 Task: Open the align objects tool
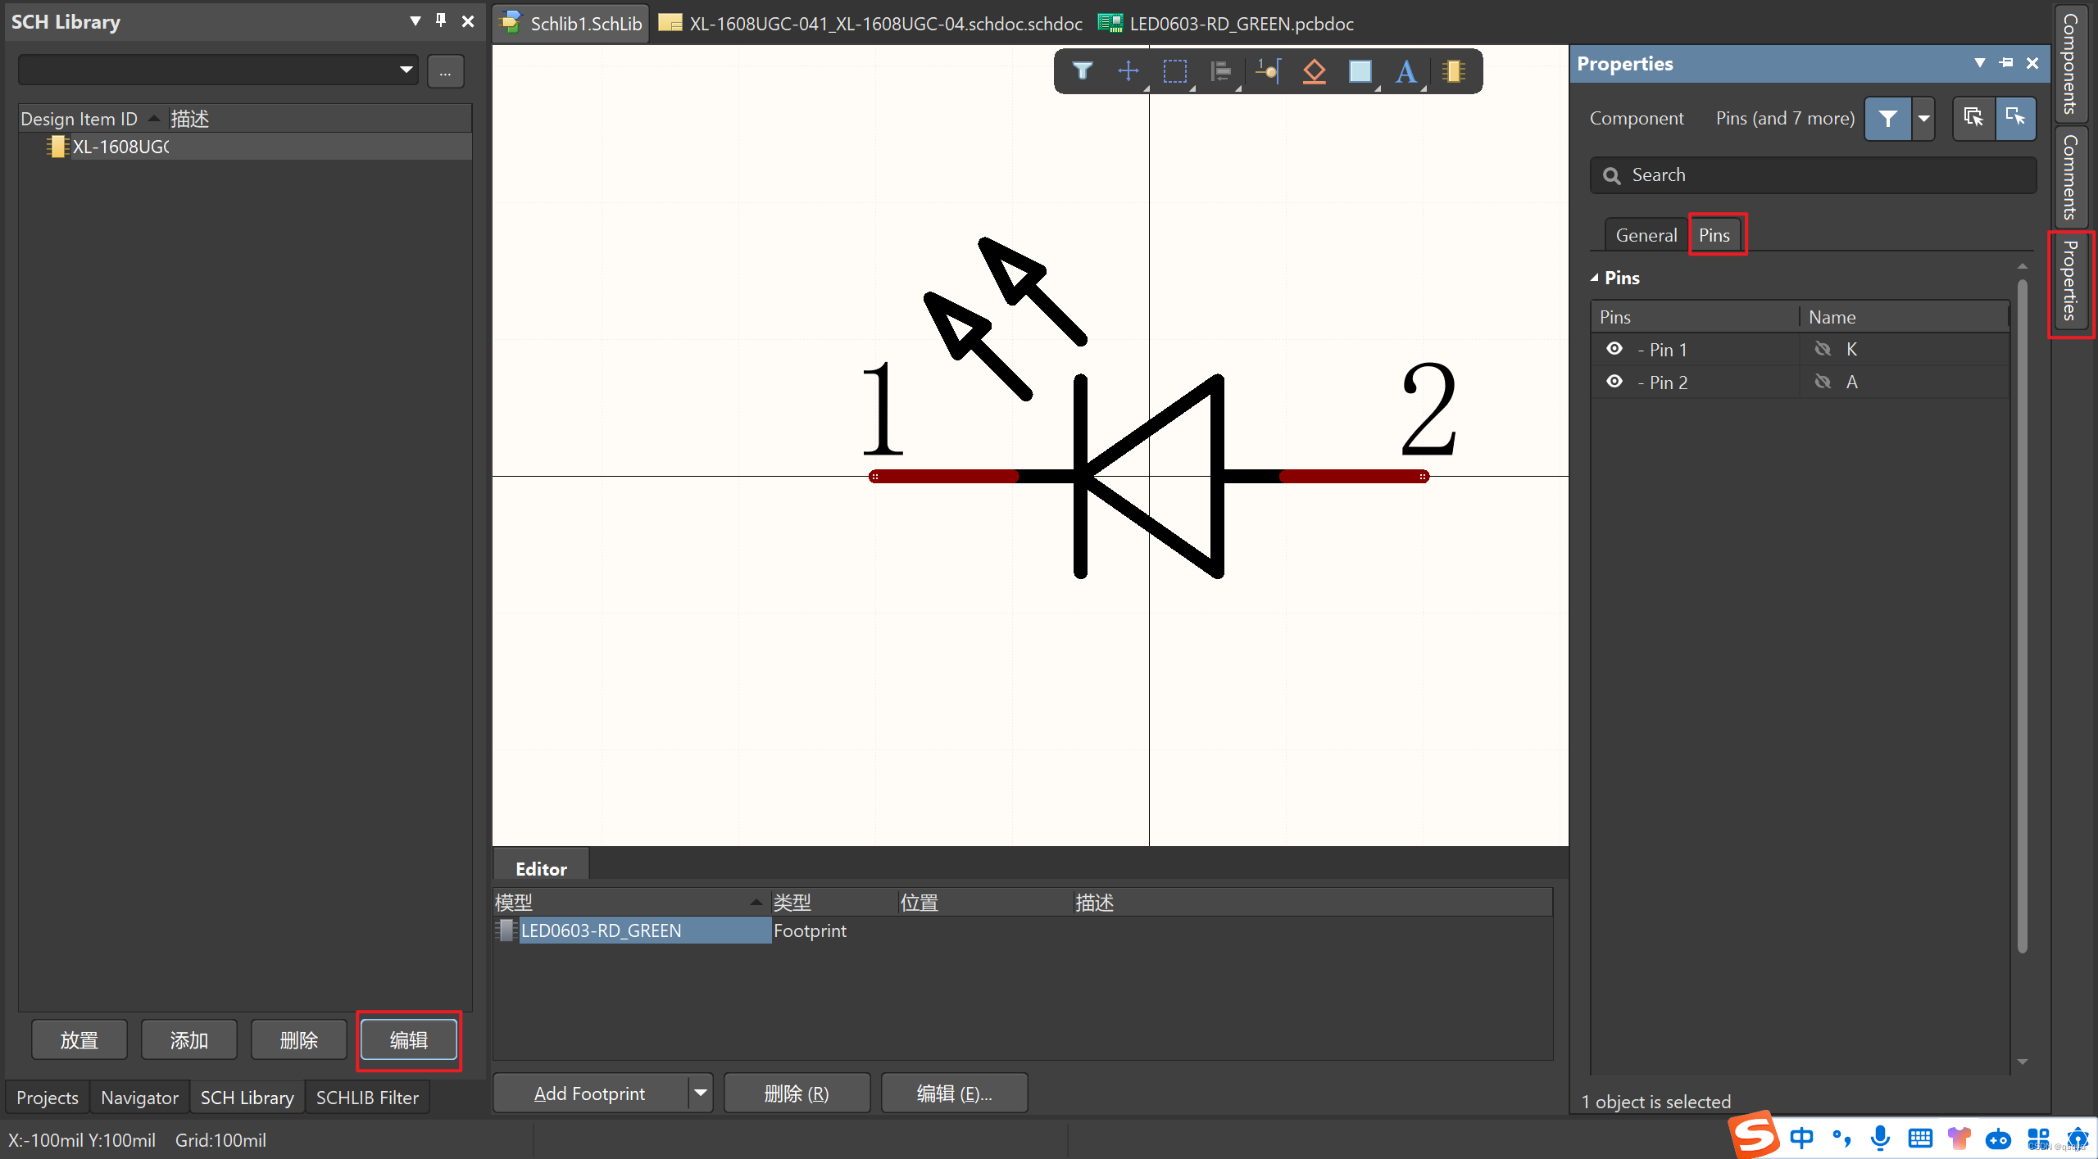1221,72
